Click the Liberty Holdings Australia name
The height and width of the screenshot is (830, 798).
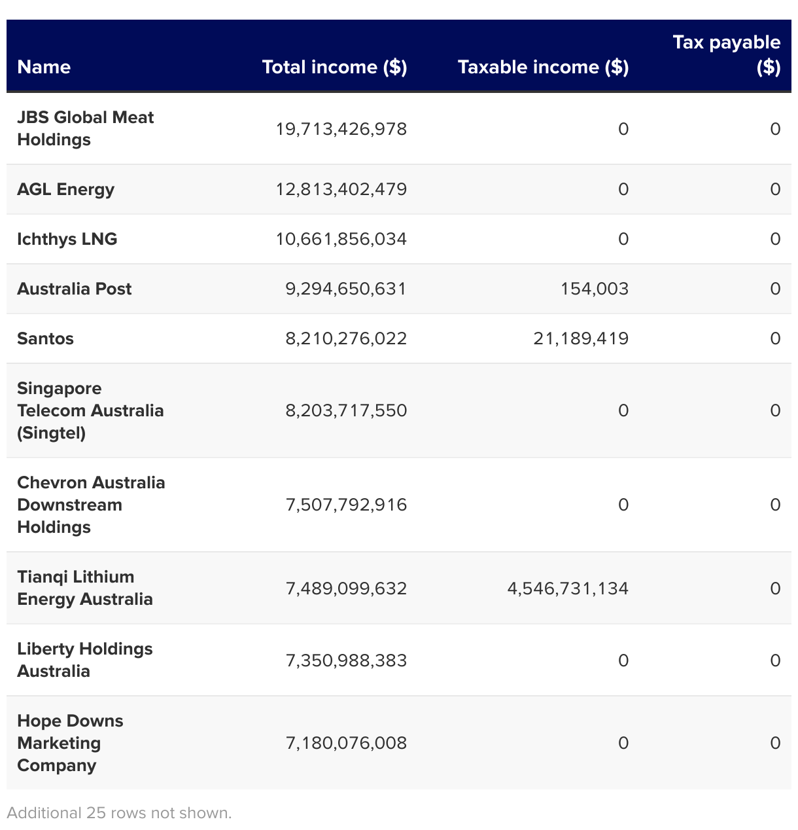point(84,660)
